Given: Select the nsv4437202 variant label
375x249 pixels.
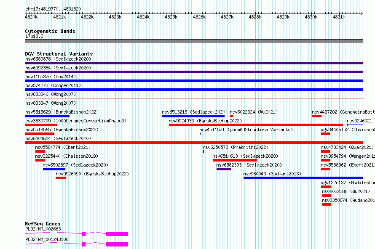Looking at the screenshot, I should 343,112.
